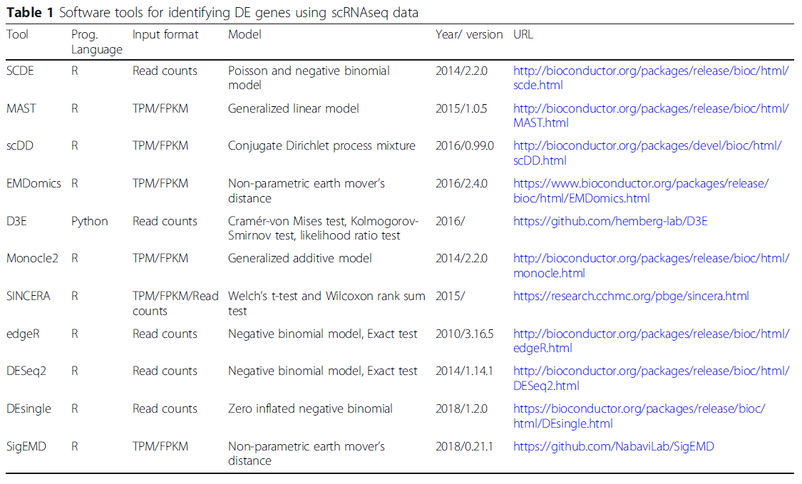The height and width of the screenshot is (484, 802).
Task: Click the '2015/1.0.5' version cell
Action: point(461,108)
